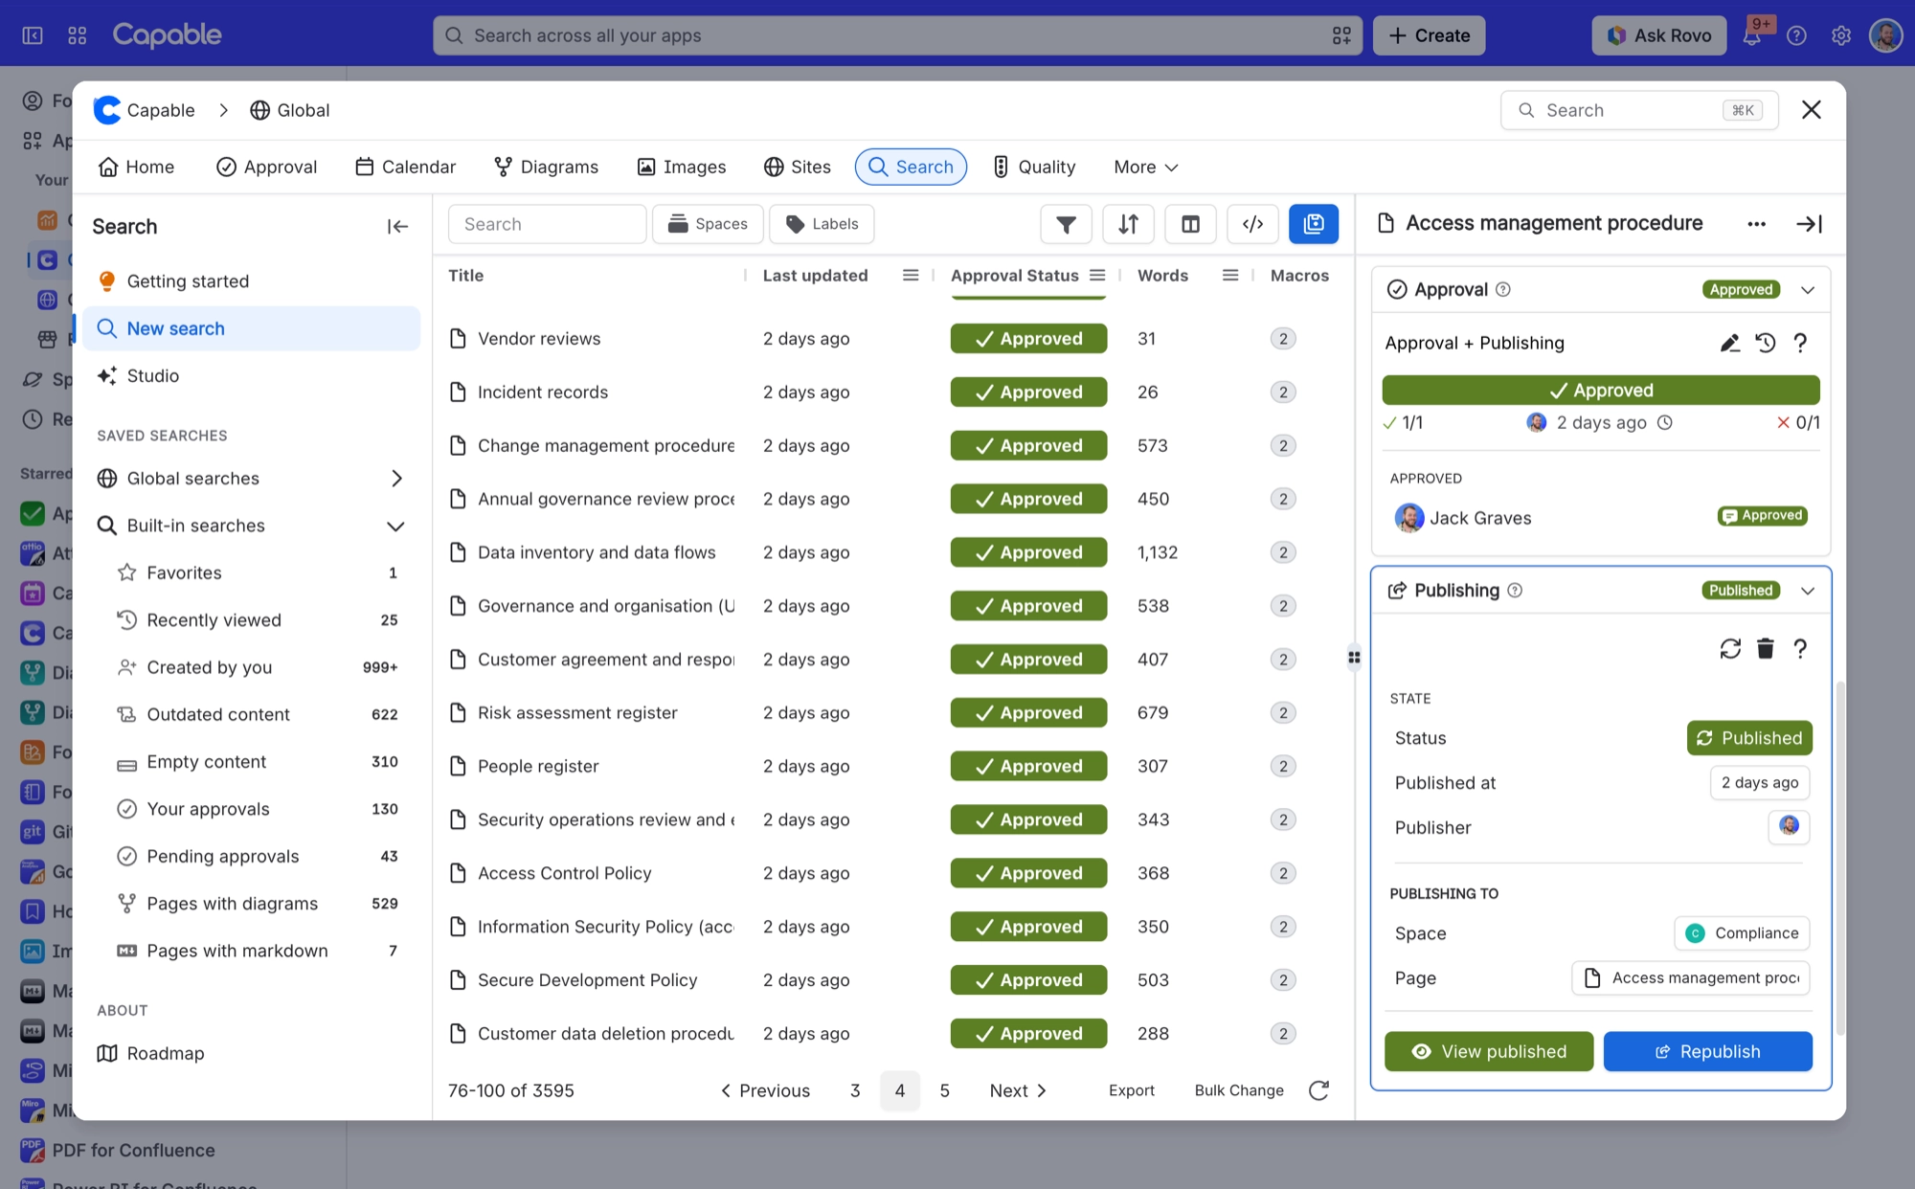The width and height of the screenshot is (1915, 1189).
Task: Open the Sites tab
Action: pos(797,167)
